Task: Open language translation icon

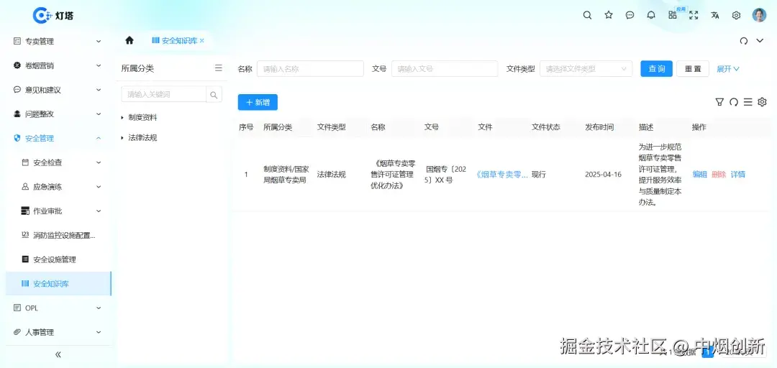Action: click(x=714, y=15)
